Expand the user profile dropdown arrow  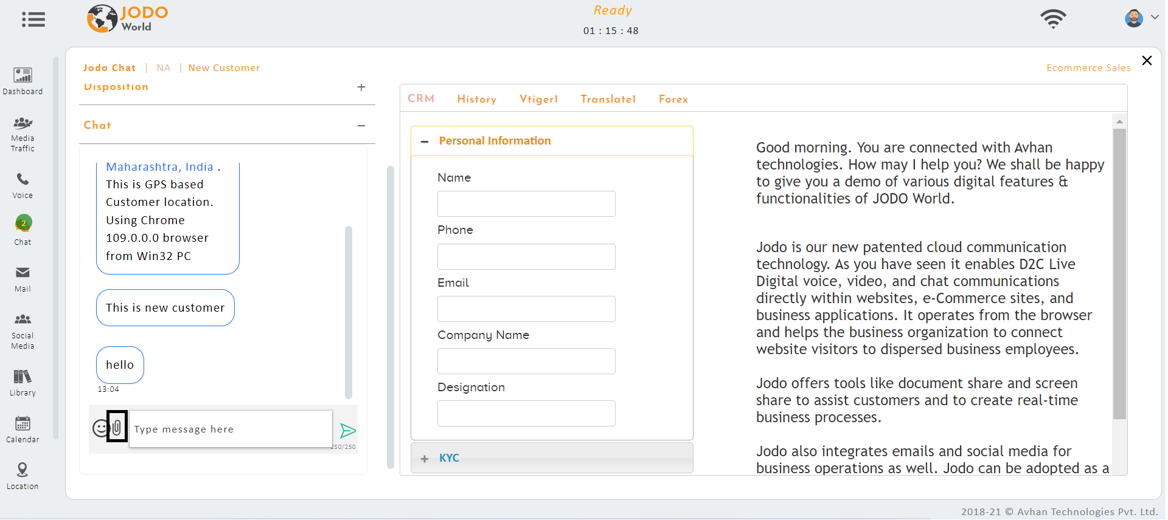point(1154,17)
